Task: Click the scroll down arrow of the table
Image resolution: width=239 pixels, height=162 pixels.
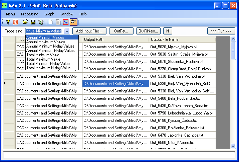Action: click(233, 146)
